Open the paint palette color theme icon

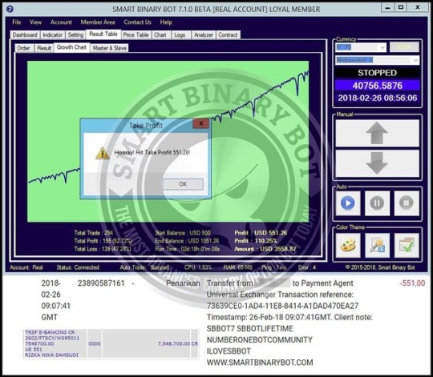coord(348,245)
